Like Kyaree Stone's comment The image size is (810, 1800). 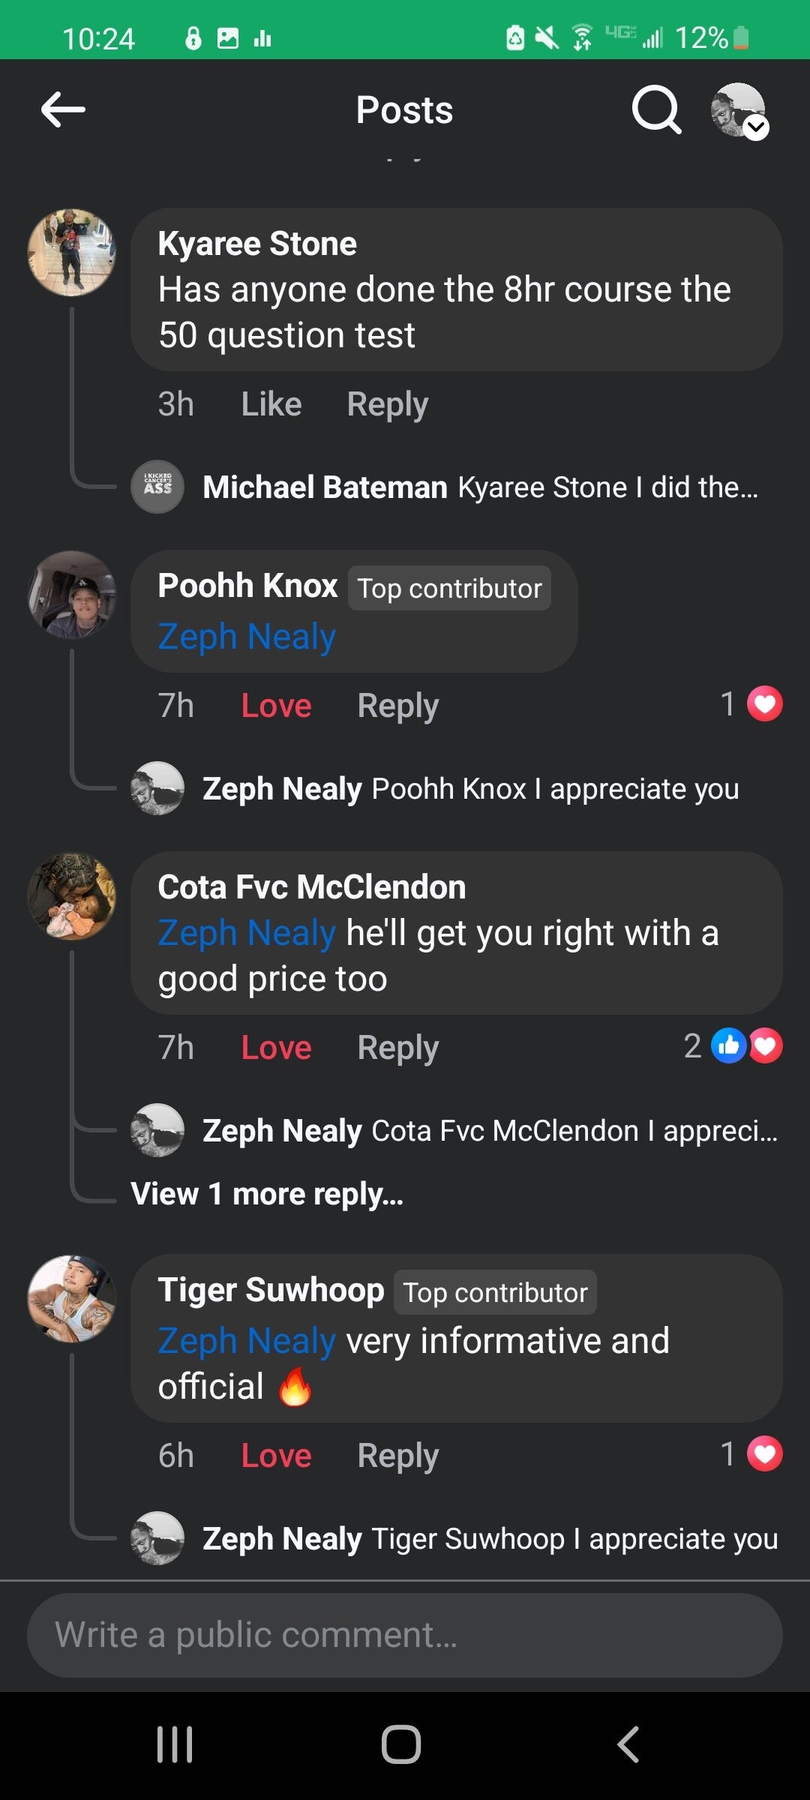271,404
